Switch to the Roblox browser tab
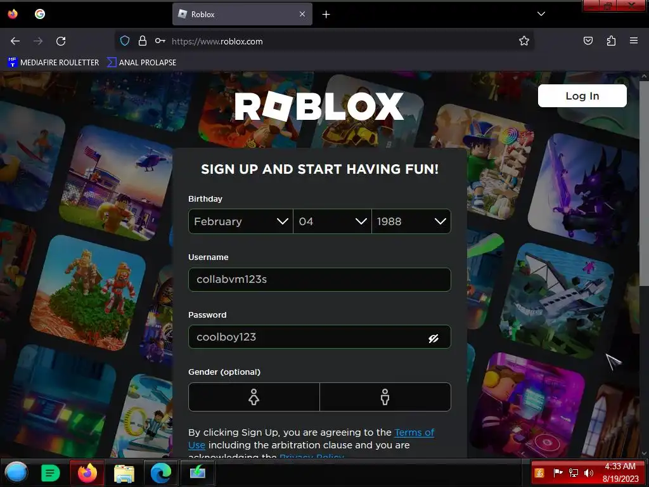Screen dimensions: 649x487 [242, 14]
